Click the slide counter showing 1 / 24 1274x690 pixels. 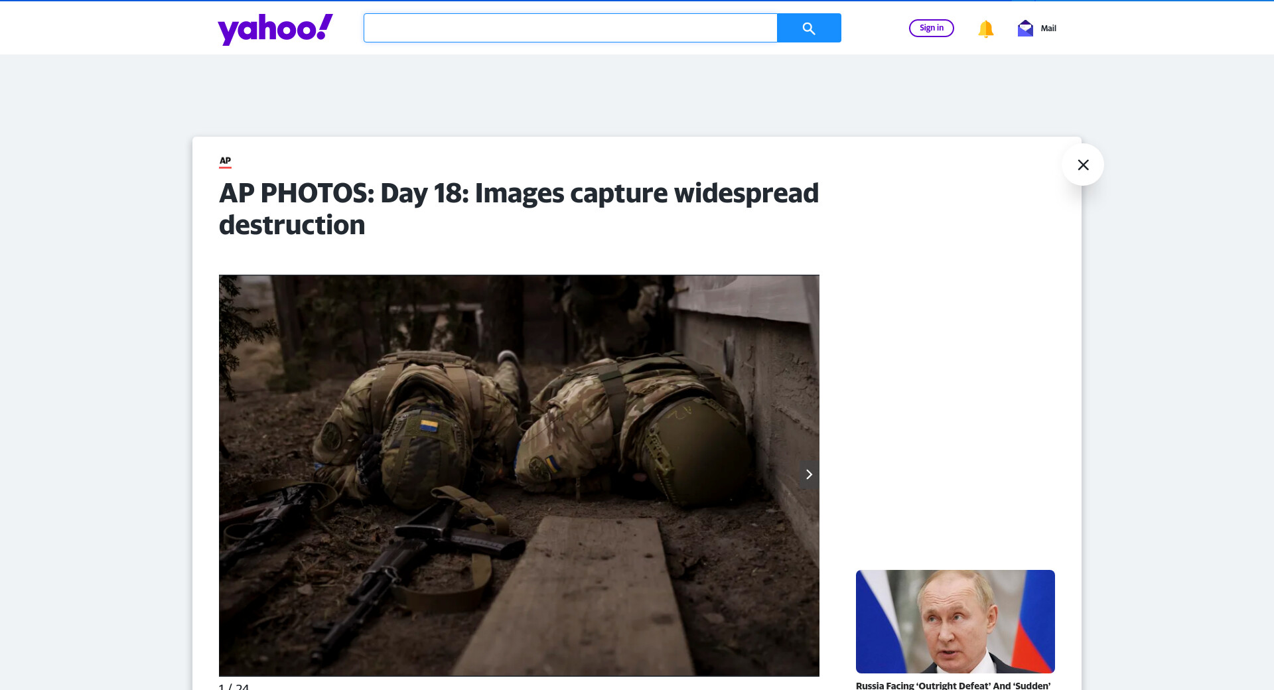tap(234, 687)
